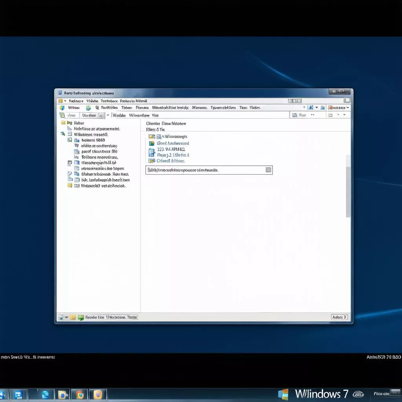Enable the checkbox on the fourth sidebar item
402x402 pixels.
pos(69,140)
